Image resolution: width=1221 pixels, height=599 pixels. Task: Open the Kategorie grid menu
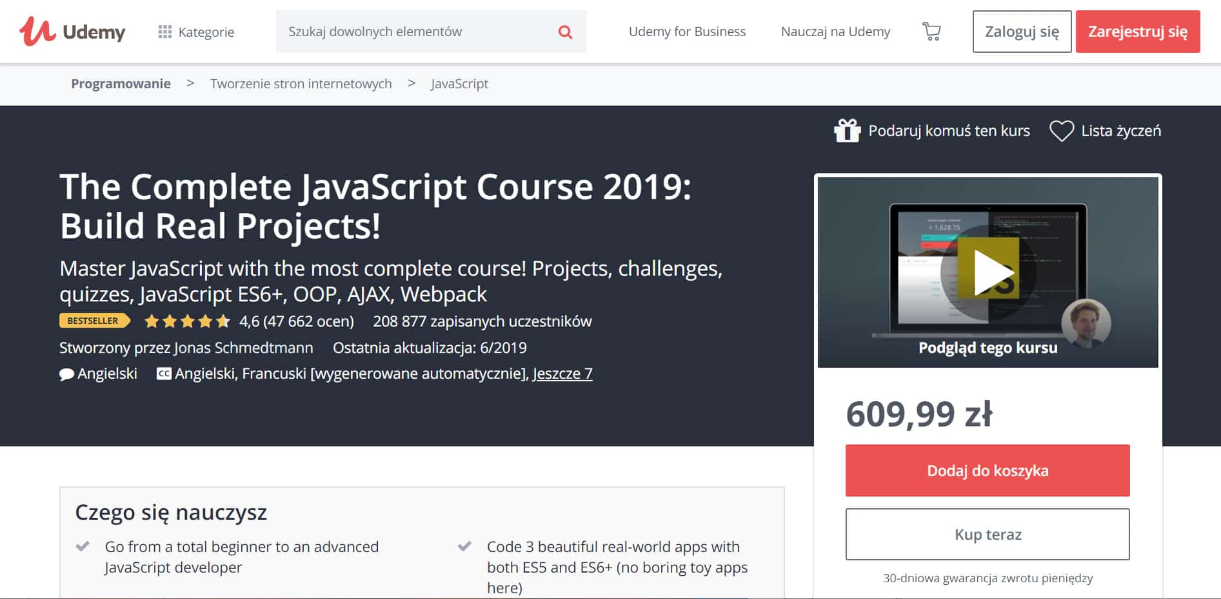click(x=196, y=32)
